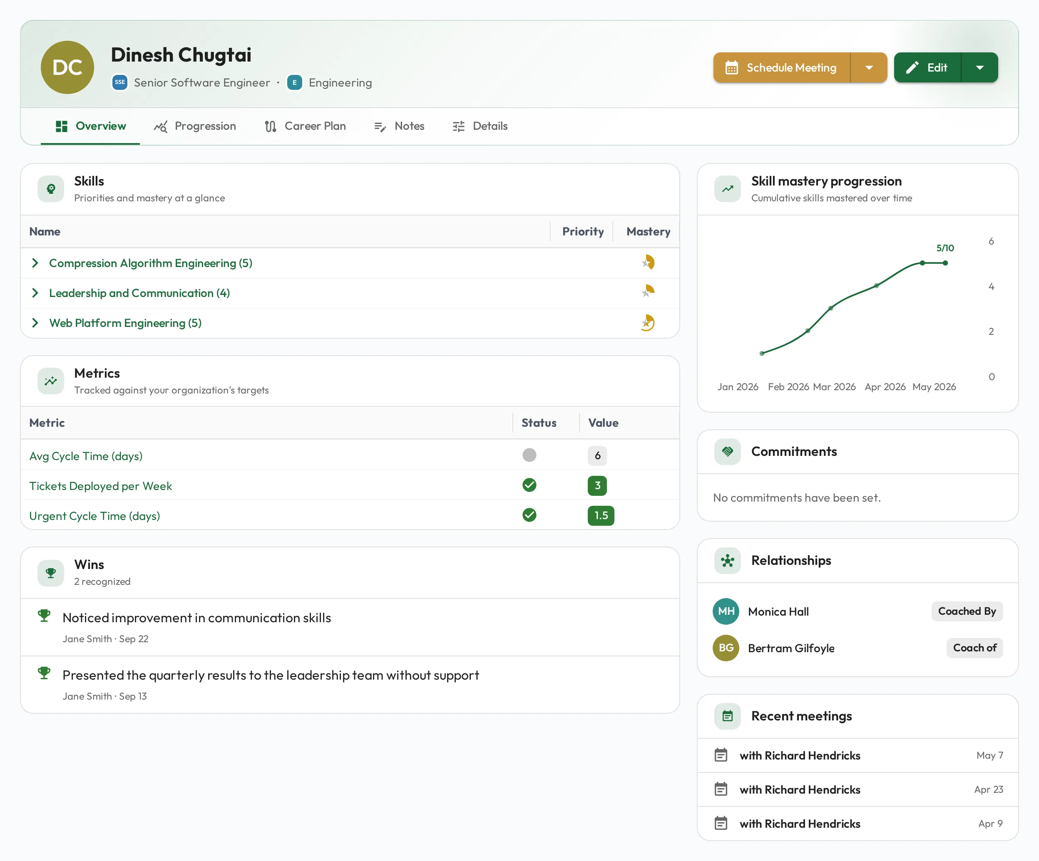Click mastery star icon for Web Platform Engineering
Image resolution: width=1039 pixels, height=861 pixels.
[648, 323]
